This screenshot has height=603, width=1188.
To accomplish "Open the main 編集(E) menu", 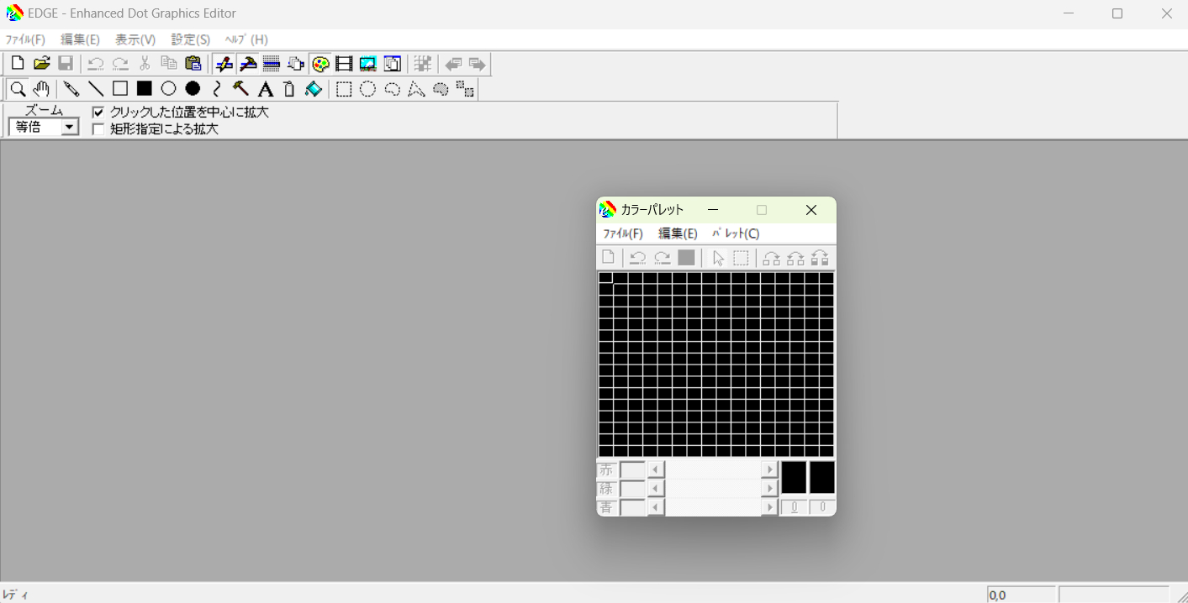I will click(x=80, y=39).
